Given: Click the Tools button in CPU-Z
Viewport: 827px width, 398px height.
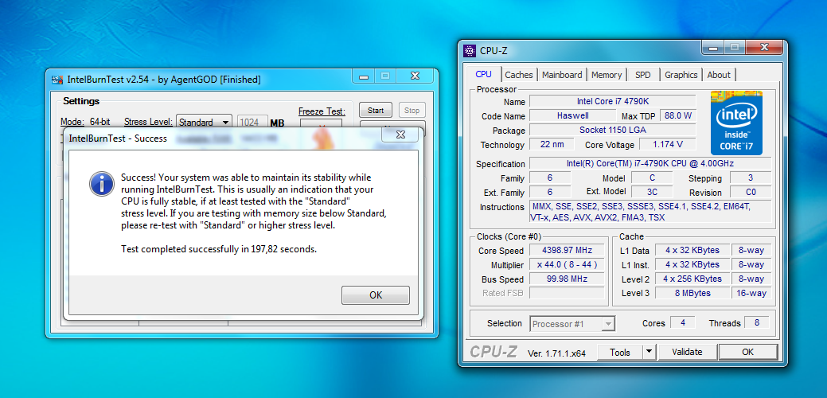Looking at the screenshot, I should [620, 352].
